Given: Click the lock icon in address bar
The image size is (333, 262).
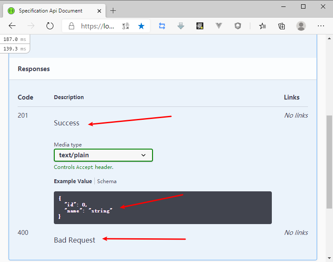Looking at the screenshot, I should click(x=72, y=26).
